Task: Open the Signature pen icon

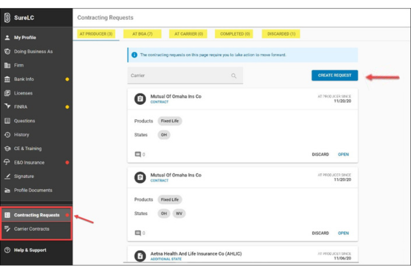Action: click(x=8, y=177)
